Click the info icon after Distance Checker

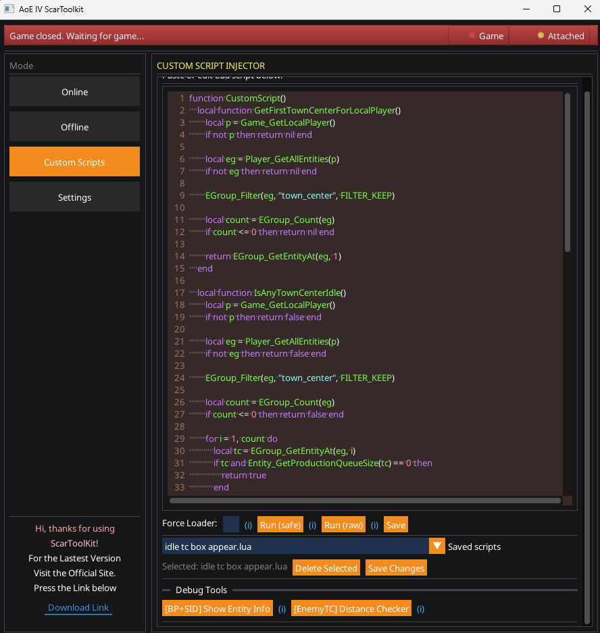(x=420, y=608)
